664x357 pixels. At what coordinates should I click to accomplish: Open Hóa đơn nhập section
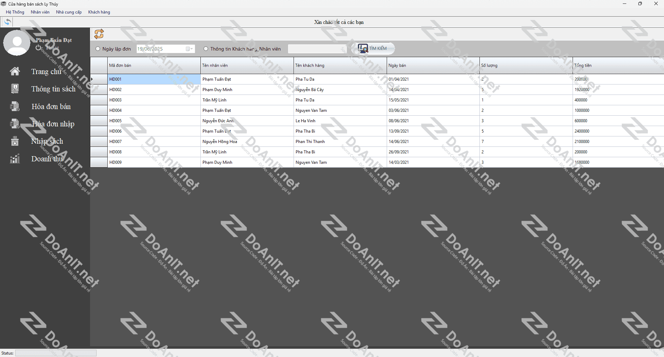coord(53,124)
